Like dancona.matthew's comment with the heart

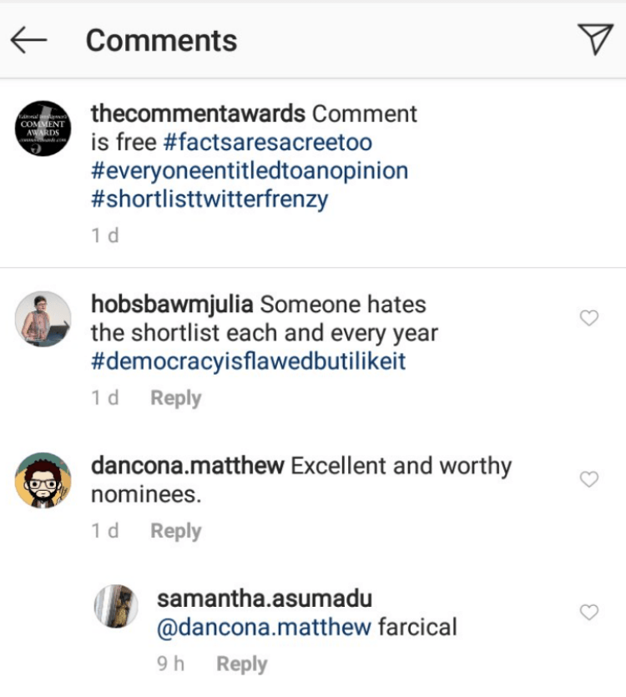click(x=589, y=479)
